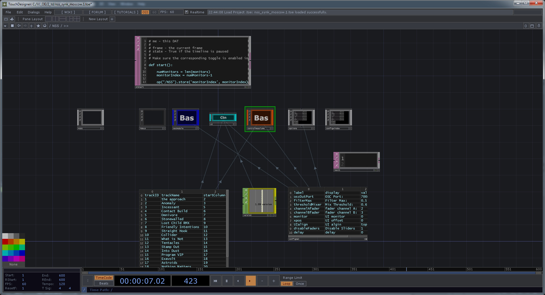
Task: Select the controlResolume Base node
Action: pos(261,118)
